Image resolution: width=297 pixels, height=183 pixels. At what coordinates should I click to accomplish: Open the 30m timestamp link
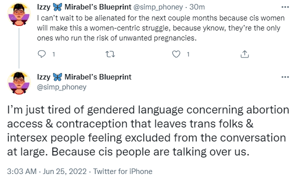(x=197, y=7)
